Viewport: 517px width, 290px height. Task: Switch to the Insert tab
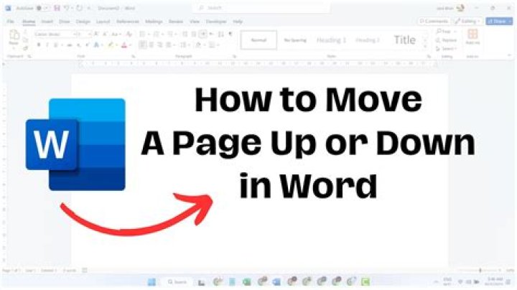[x=47, y=22]
